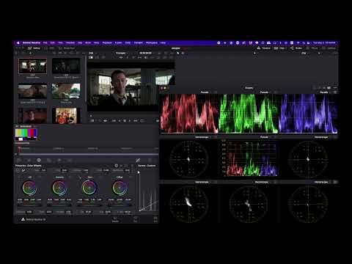
Task: Open the middle-row center Parade dropdown
Action: [266, 137]
